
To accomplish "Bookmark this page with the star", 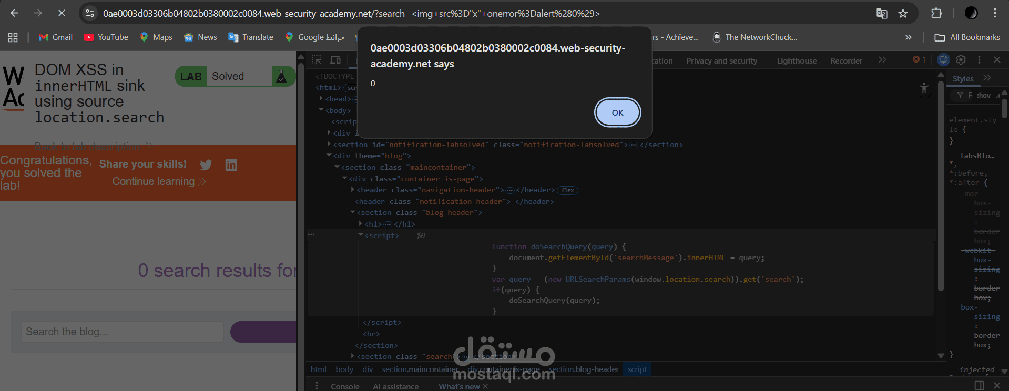I will [x=903, y=13].
